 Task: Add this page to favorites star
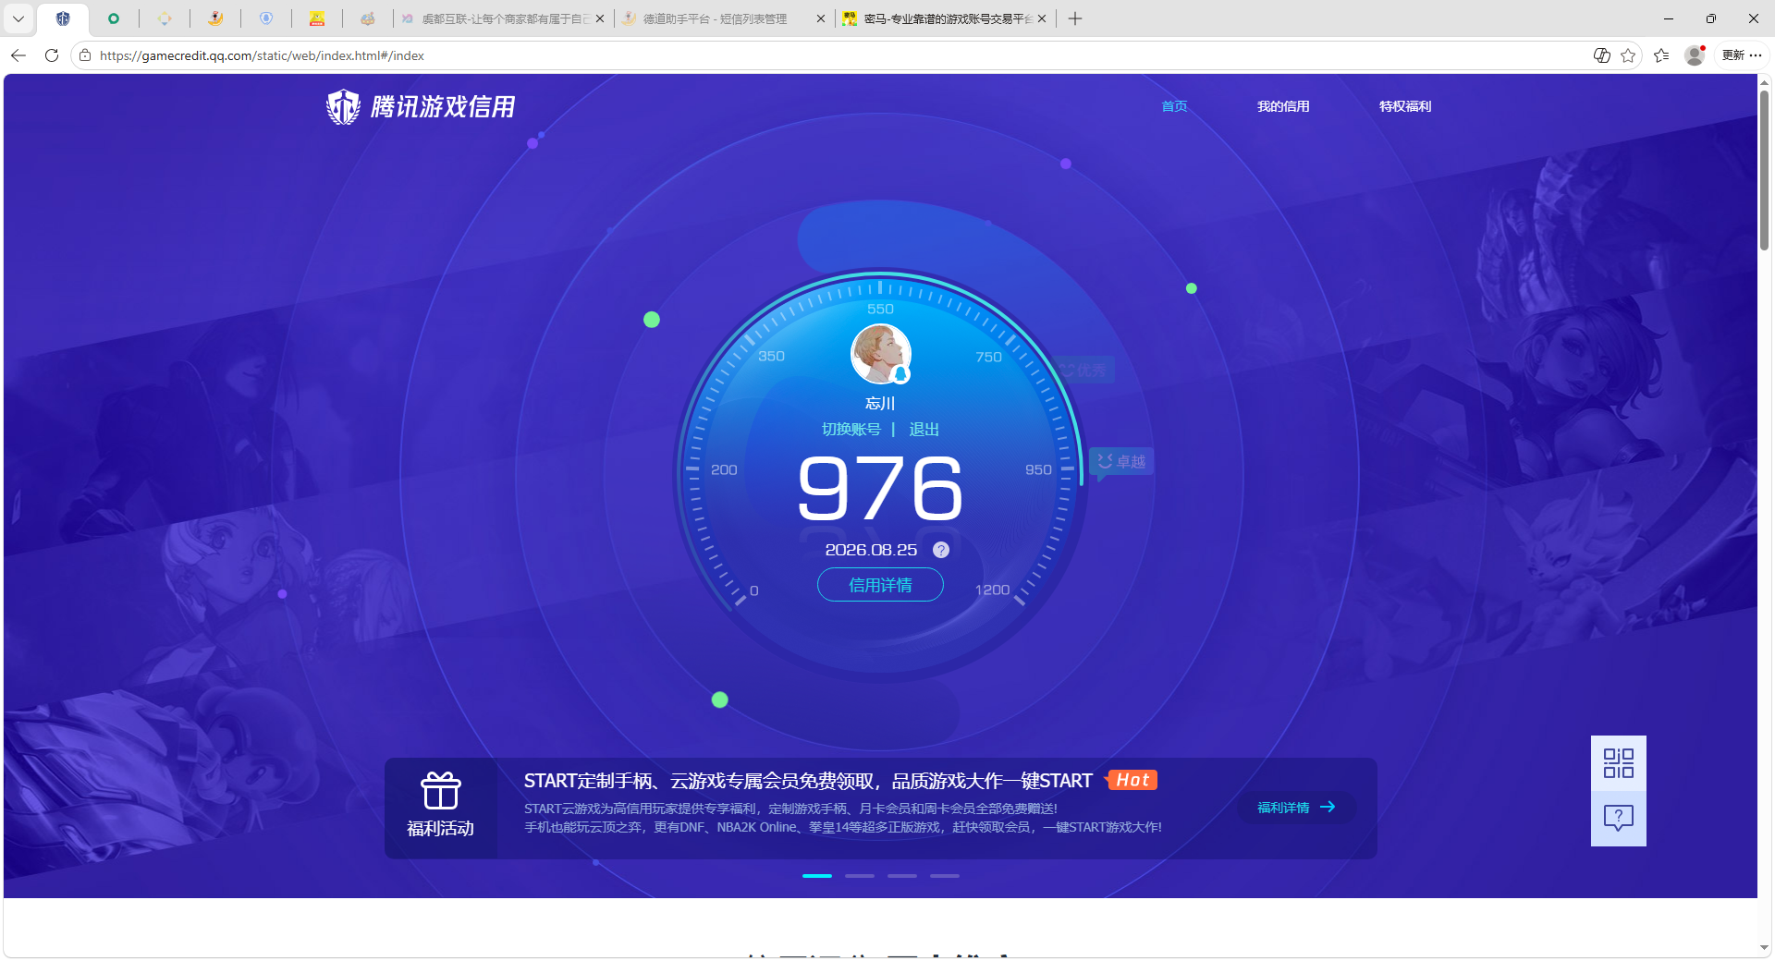(1628, 55)
